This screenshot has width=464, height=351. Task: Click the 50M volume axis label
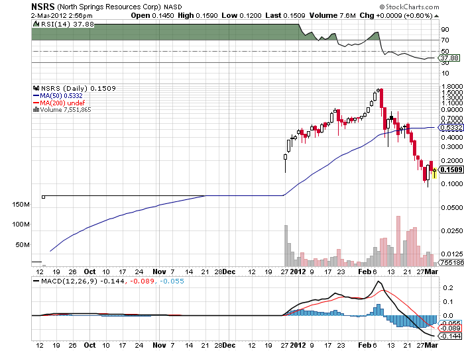coord(23,245)
